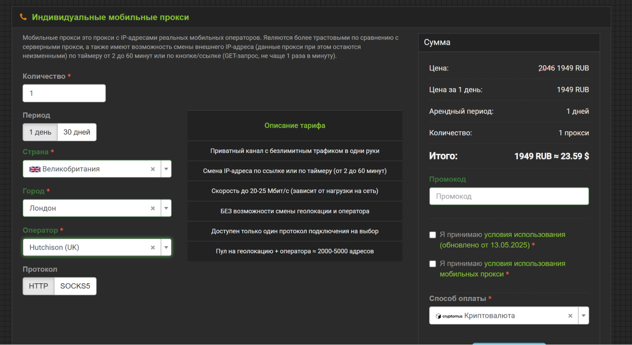Accept the terms of use checkbox
The height and width of the screenshot is (345, 632).
433,235
